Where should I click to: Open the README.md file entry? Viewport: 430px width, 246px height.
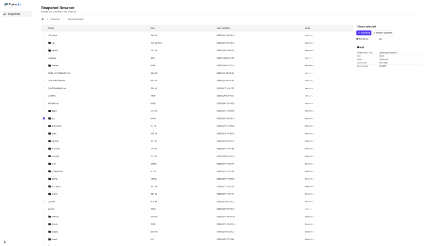[53, 103]
